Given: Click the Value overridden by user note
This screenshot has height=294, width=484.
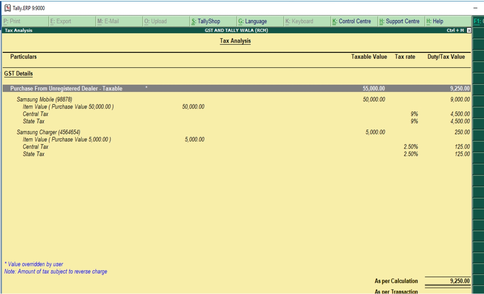Looking at the screenshot, I should click(33, 264).
